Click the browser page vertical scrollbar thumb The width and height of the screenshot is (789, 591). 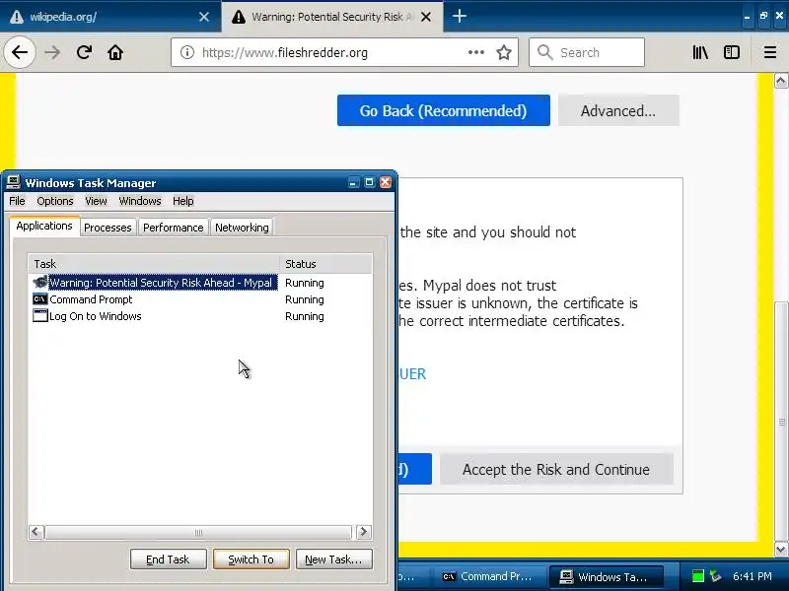click(x=781, y=422)
